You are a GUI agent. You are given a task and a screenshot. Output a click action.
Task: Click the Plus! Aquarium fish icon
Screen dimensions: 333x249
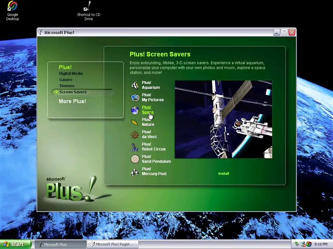click(x=135, y=85)
